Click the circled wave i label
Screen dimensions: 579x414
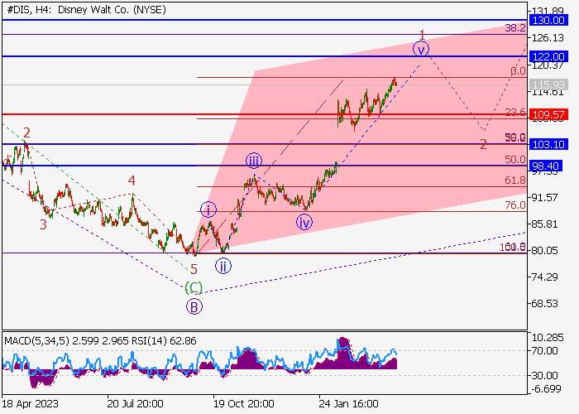click(208, 210)
